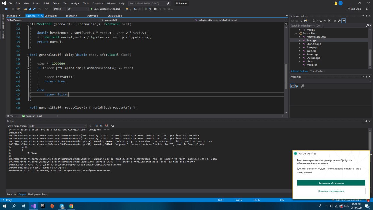Collapse the Source Files folder

pyautogui.click(x=296, y=34)
